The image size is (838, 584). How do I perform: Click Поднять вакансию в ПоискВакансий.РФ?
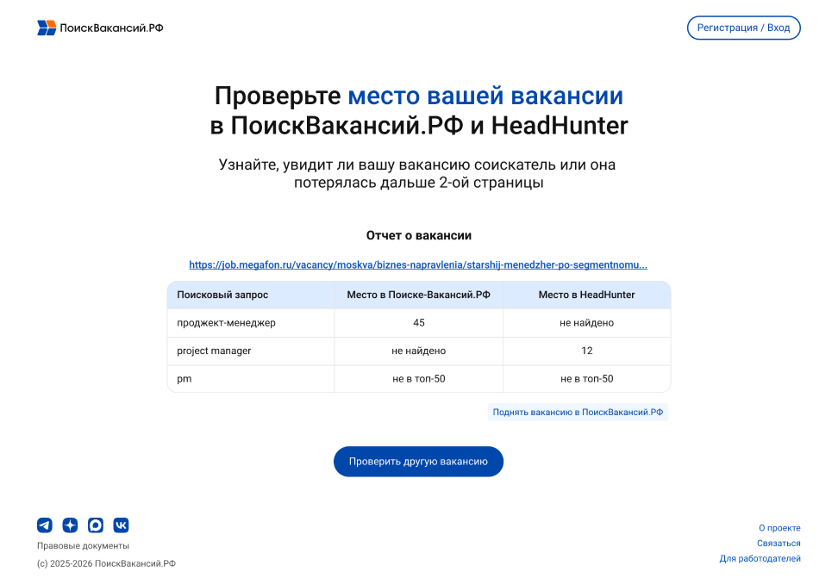click(578, 412)
